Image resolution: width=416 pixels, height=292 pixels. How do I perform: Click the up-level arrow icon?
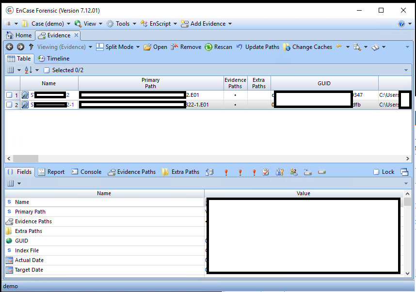(x=31, y=47)
